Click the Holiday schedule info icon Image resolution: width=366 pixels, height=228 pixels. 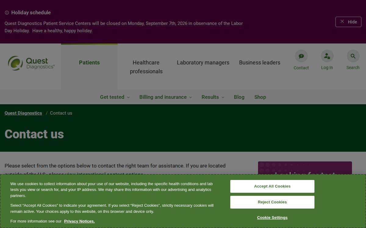(7, 13)
